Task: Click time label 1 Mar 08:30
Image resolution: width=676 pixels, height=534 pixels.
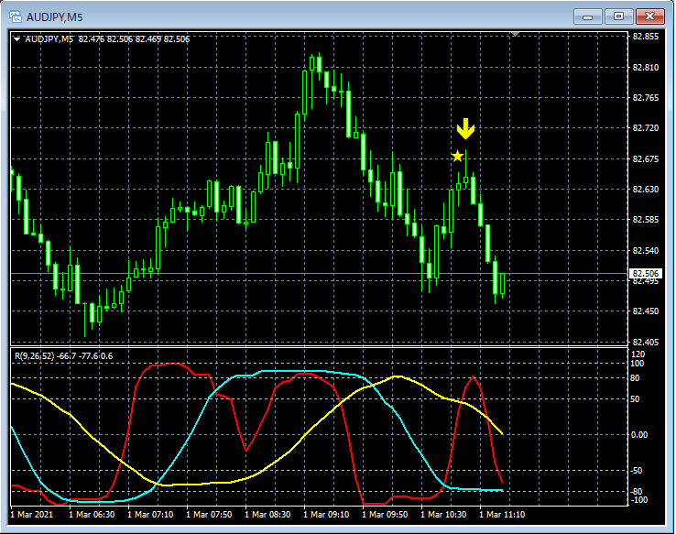Action: click(x=267, y=515)
